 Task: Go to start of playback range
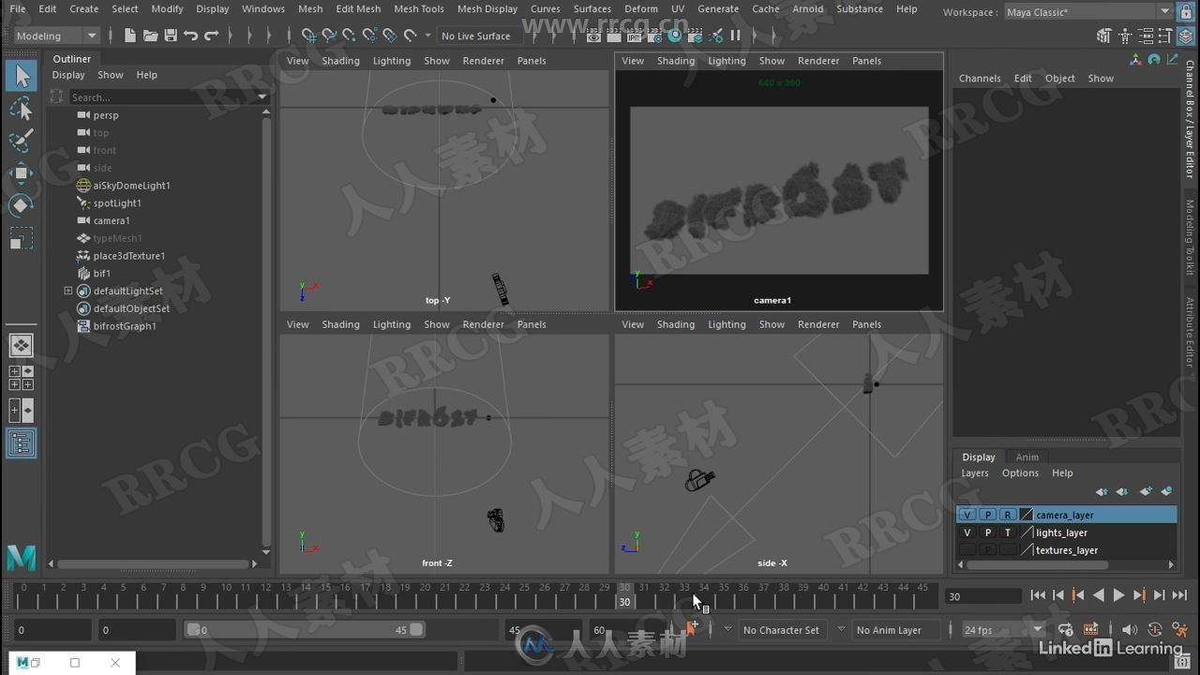[x=1038, y=595]
